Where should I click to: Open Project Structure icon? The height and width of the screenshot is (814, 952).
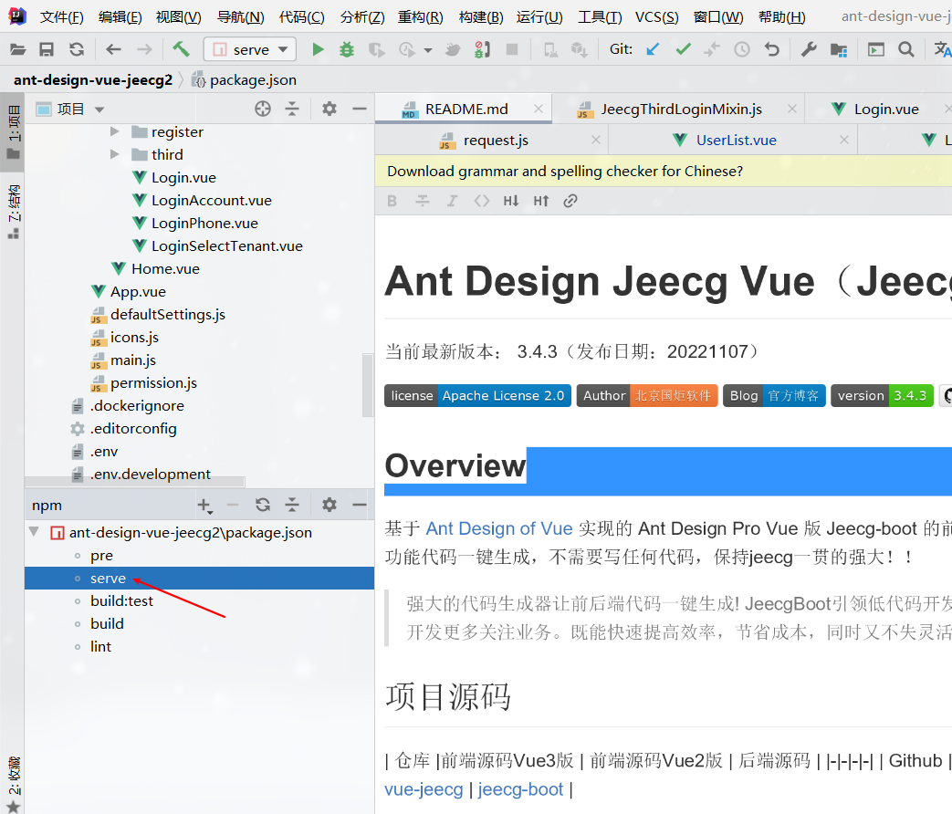[839, 49]
